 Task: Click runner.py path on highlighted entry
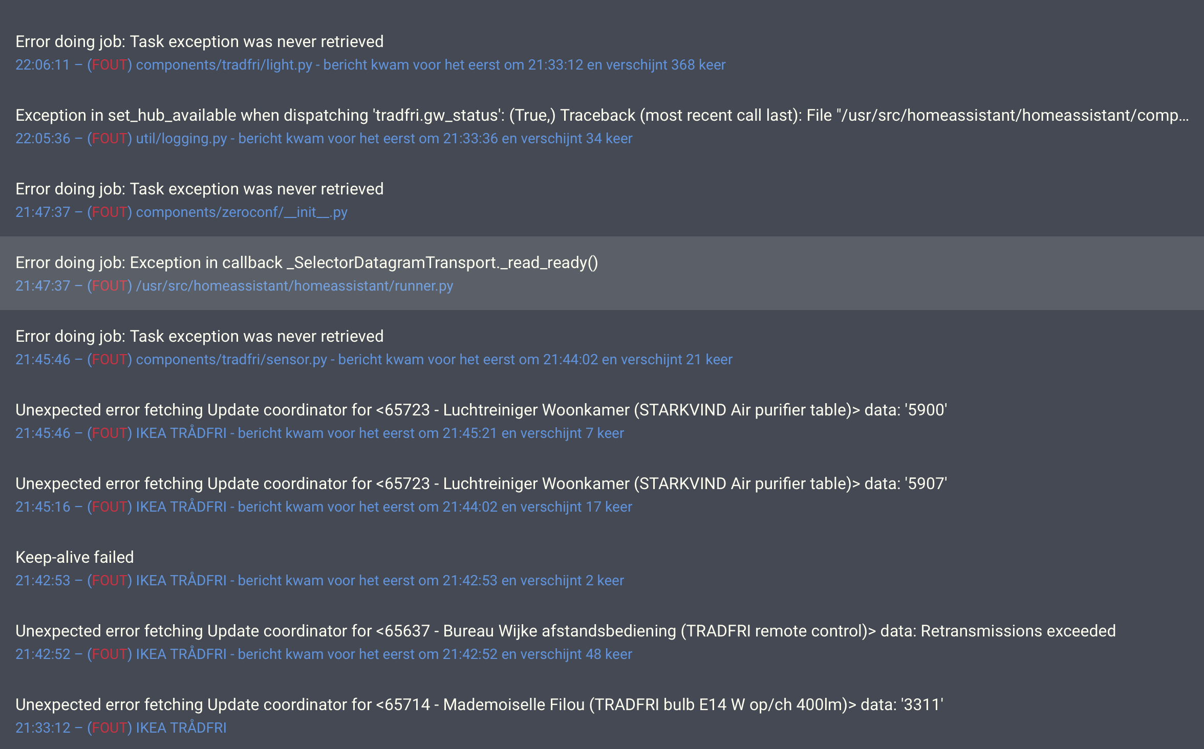[x=294, y=286]
